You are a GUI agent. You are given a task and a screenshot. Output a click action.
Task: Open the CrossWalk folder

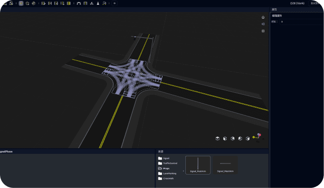[166, 178]
